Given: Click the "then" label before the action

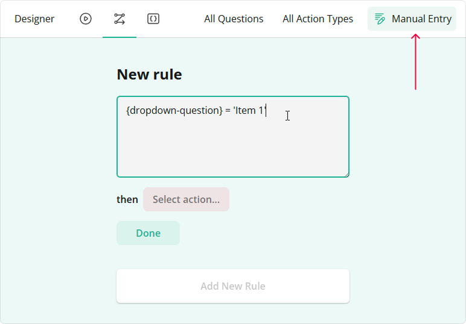Looking at the screenshot, I should pos(127,199).
